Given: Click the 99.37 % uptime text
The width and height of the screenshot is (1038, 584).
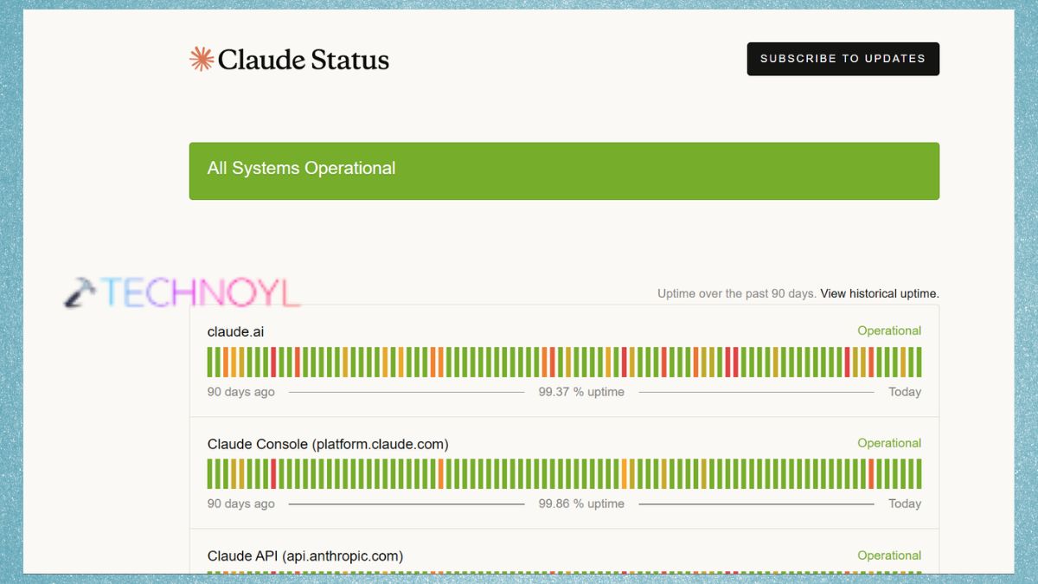Looking at the screenshot, I should tap(581, 392).
